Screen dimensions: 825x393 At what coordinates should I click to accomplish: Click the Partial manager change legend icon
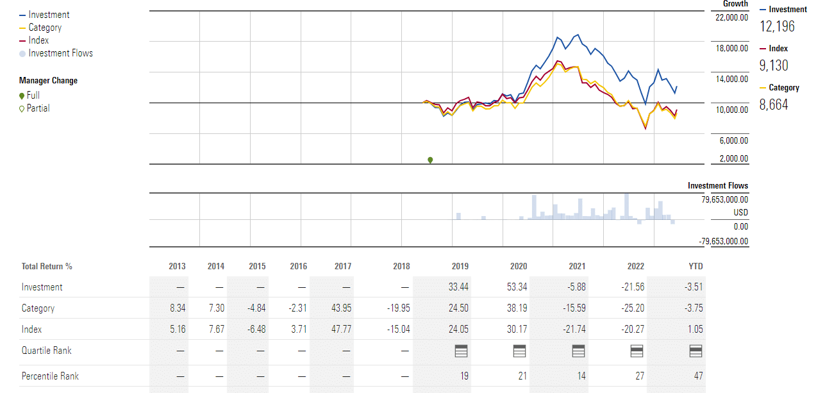click(22, 109)
